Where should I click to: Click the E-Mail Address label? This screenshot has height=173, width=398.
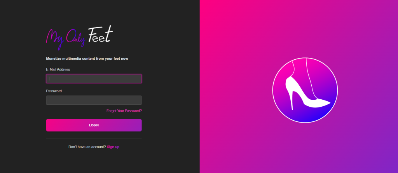click(58, 69)
